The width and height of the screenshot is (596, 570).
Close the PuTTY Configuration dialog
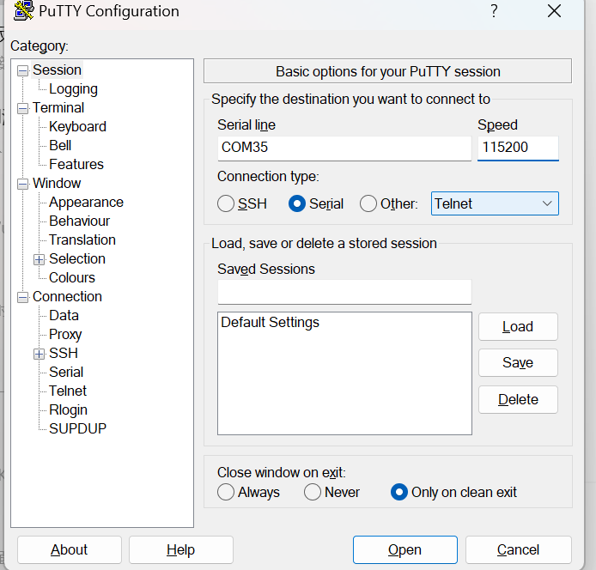tap(554, 11)
